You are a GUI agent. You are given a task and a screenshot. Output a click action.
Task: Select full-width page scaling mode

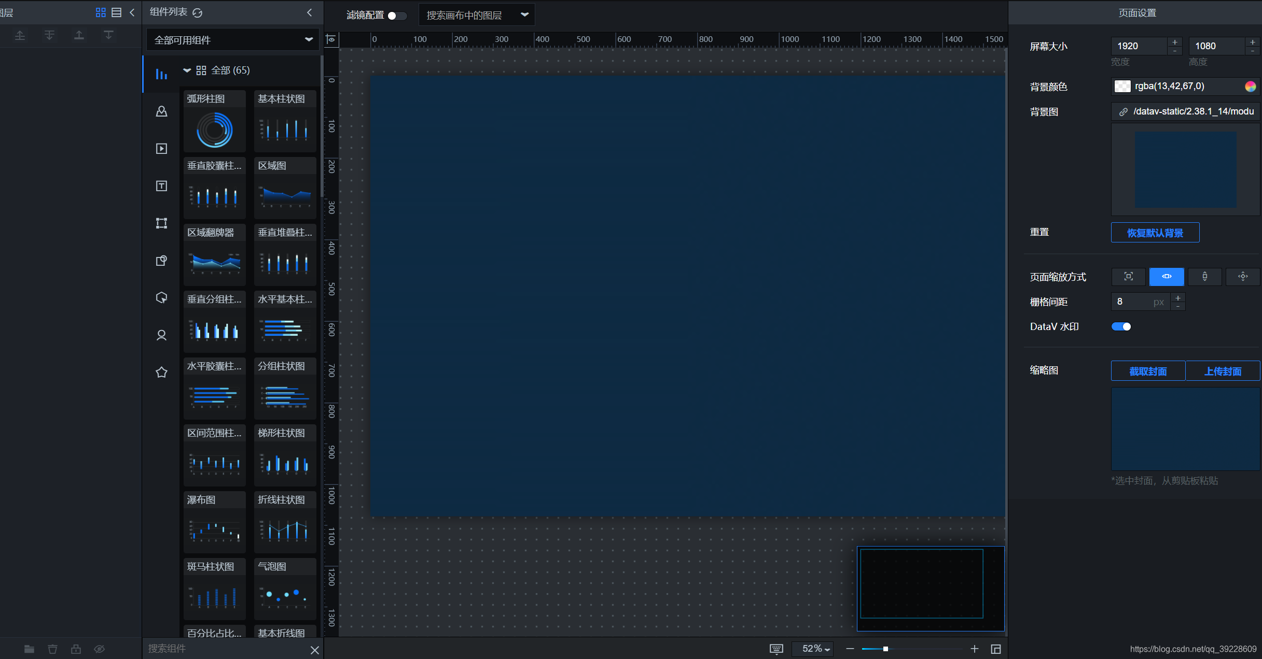coord(1166,277)
